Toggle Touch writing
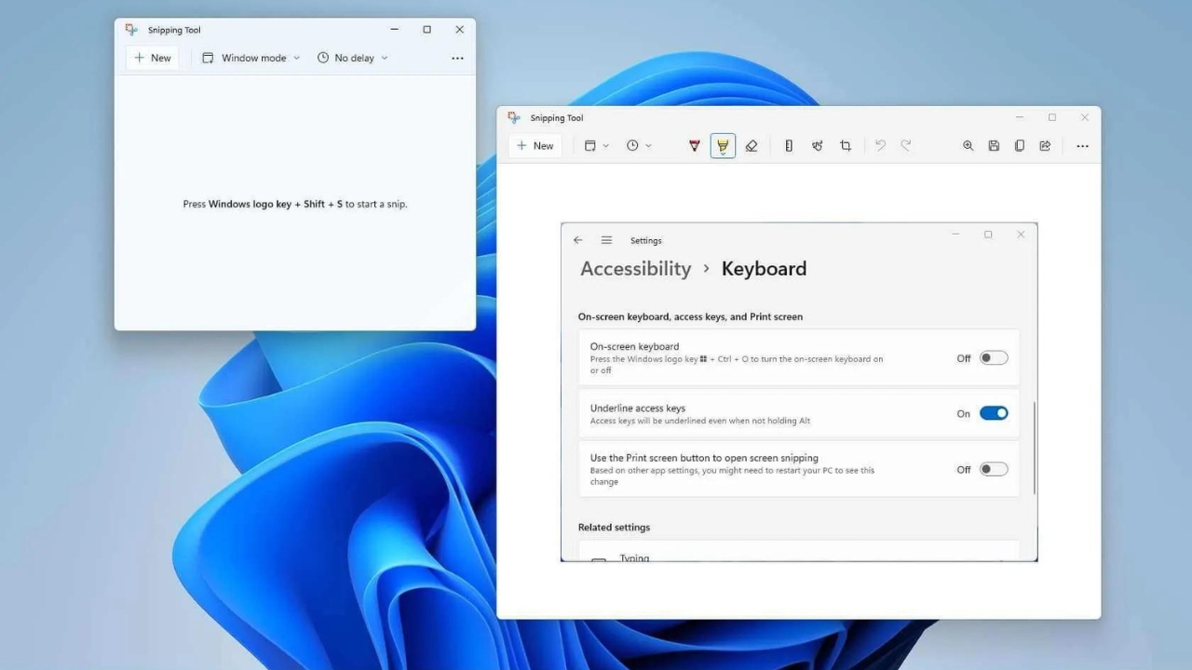 817,146
